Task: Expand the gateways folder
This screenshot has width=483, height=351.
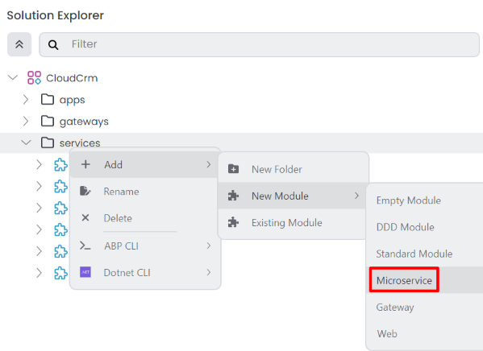Action: coord(26,122)
